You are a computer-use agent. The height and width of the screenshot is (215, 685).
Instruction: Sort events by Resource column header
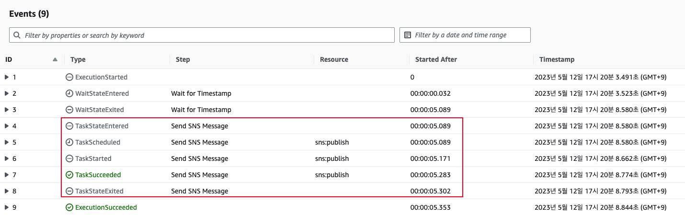coord(334,59)
